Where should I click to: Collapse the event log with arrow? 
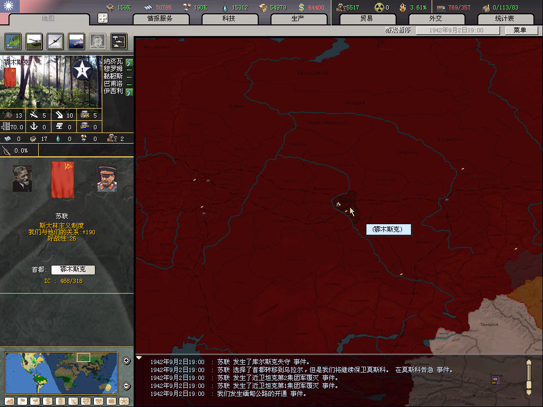tap(139, 358)
